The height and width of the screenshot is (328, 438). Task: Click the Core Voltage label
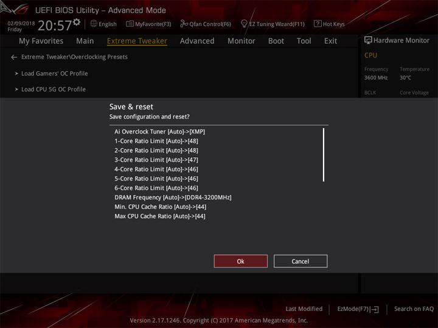pyautogui.click(x=414, y=92)
